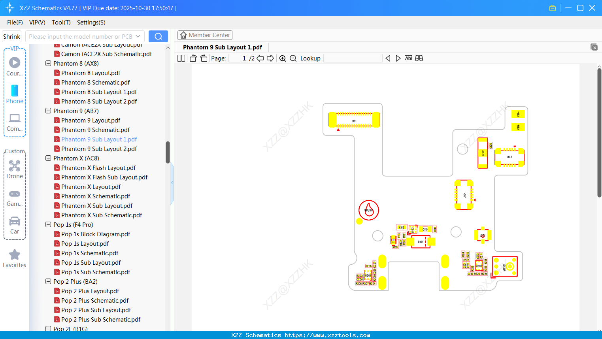Screen dimensions: 602x339
Task: Click the file tree vertical scrollbar thumb
Action: (168, 152)
